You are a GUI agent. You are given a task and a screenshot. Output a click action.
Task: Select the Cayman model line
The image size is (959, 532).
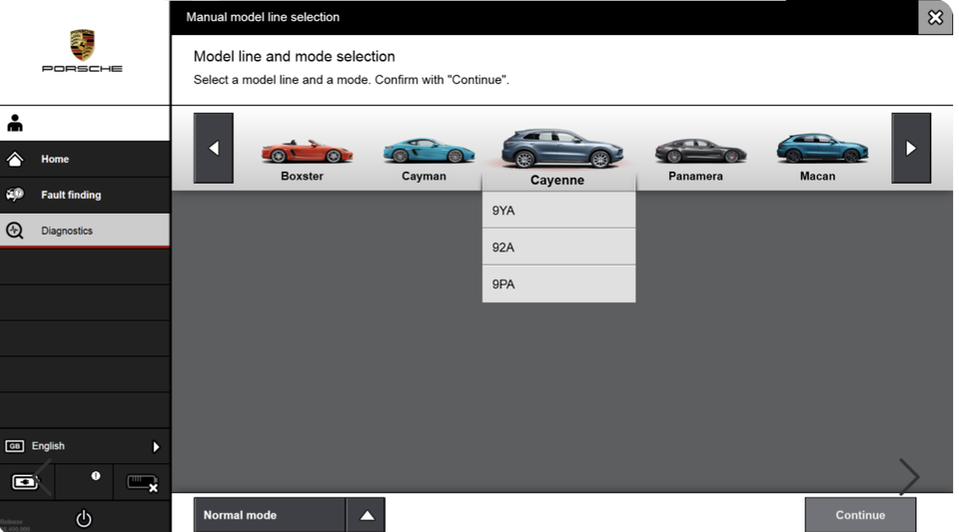[427, 159]
